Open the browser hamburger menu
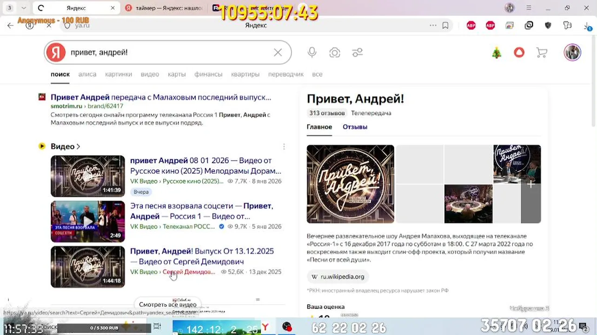This screenshot has width=597, height=335. pyautogui.click(x=529, y=8)
